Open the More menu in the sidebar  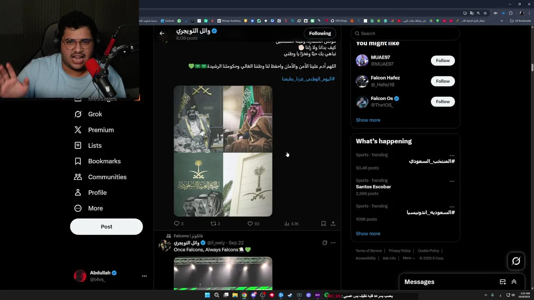pyautogui.click(x=88, y=208)
